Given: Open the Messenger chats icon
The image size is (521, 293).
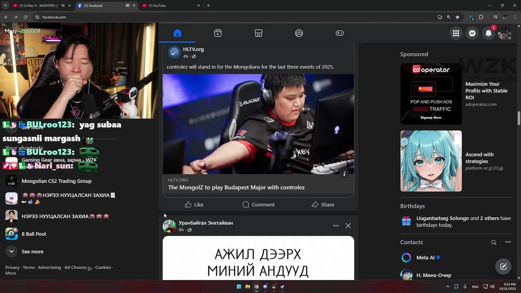Looking at the screenshot, I should 472,34.
